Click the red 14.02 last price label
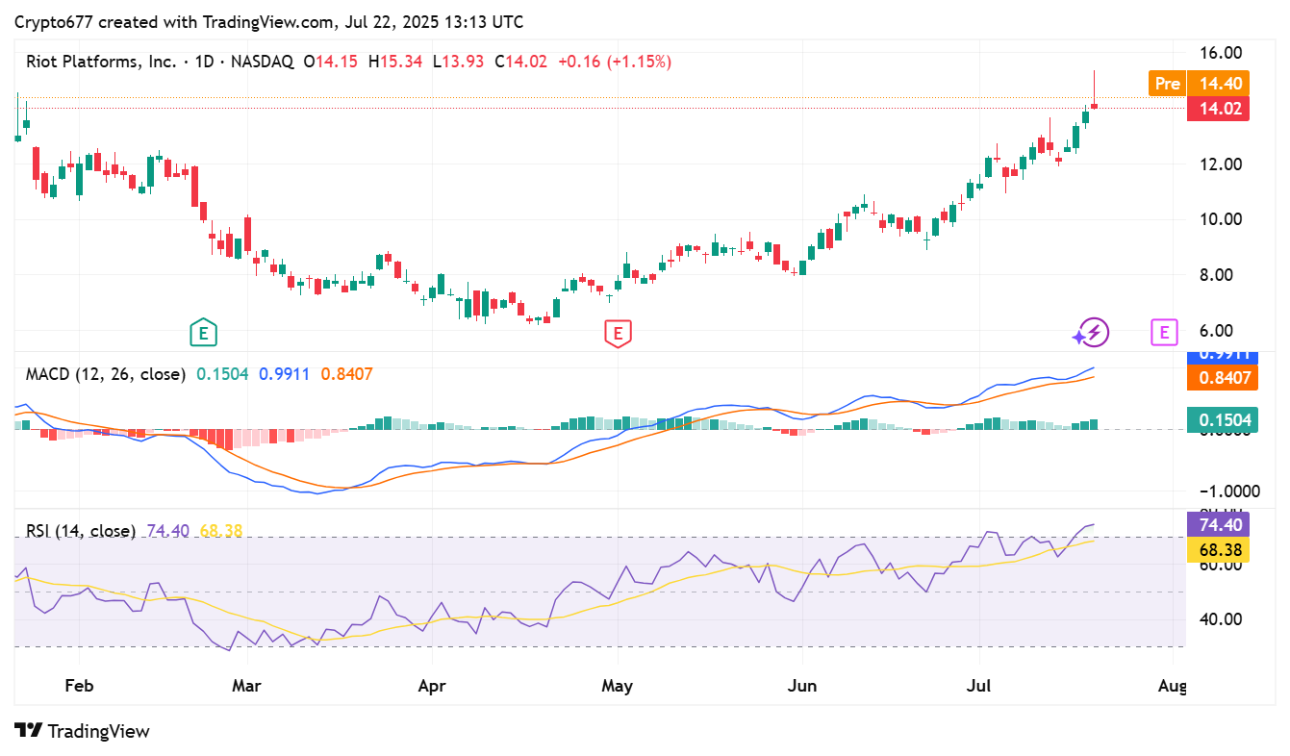Viewport: 1290px width, 756px height. (1219, 109)
